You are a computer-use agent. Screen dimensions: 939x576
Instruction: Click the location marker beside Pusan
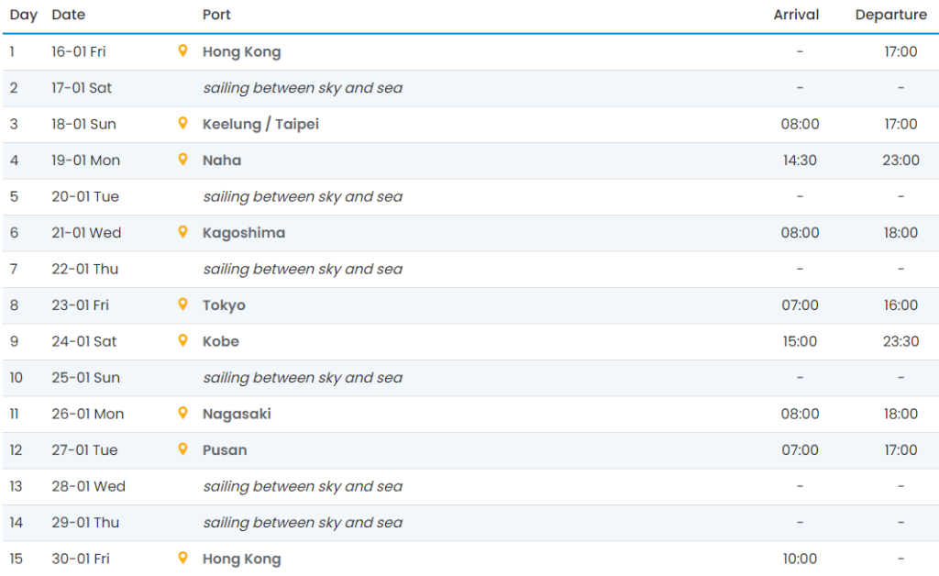coord(182,449)
